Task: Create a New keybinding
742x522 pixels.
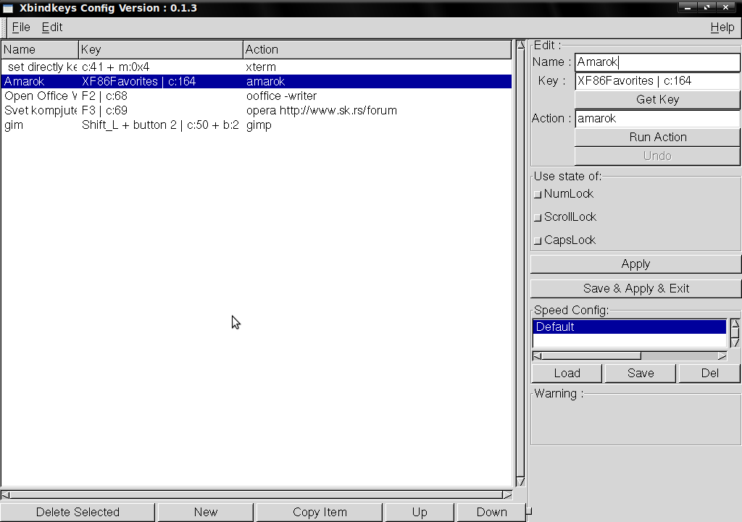Action: coord(205,512)
